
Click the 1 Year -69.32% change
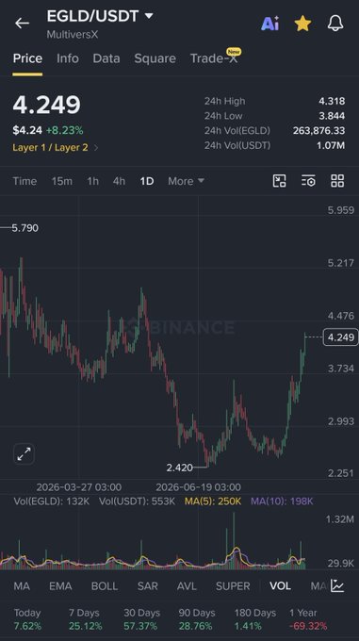coord(308,619)
